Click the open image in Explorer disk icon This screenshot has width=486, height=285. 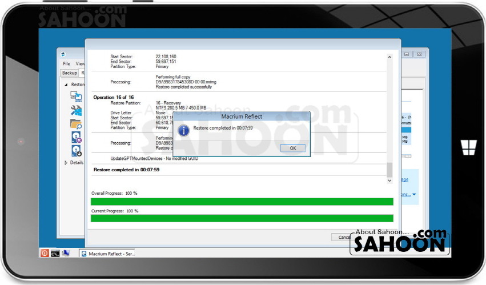tap(77, 138)
